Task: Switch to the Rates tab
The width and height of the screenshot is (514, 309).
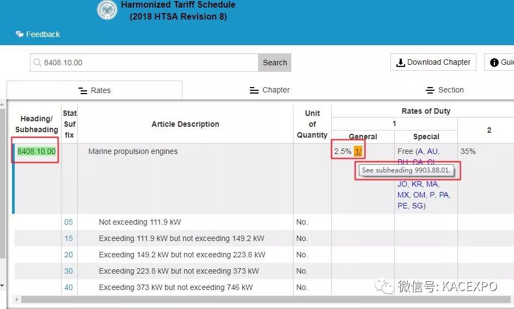Action: coord(94,90)
